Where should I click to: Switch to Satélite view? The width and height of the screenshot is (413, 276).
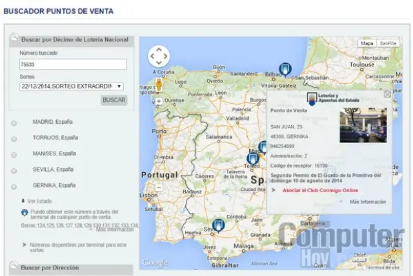coord(387,43)
